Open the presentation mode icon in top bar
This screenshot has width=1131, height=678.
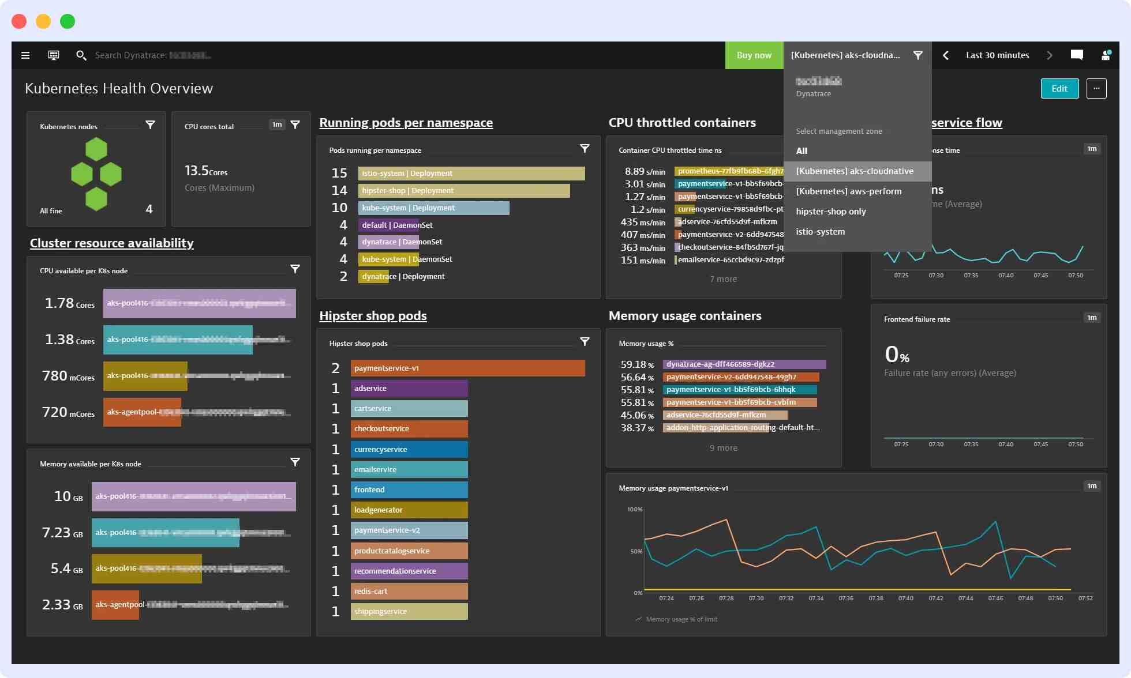pyautogui.click(x=53, y=55)
